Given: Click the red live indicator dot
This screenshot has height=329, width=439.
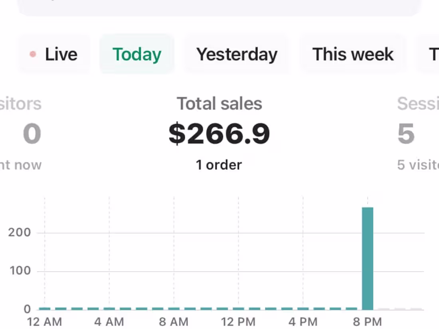Looking at the screenshot, I should click(x=33, y=54).
